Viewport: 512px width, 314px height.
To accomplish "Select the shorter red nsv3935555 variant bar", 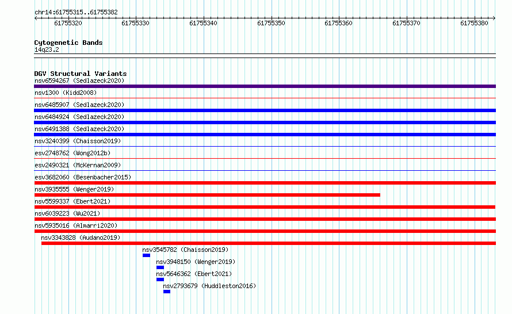I will coord(207,195).
